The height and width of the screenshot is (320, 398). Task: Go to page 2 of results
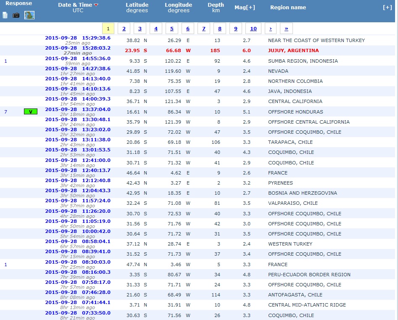(x=124, y=29)
